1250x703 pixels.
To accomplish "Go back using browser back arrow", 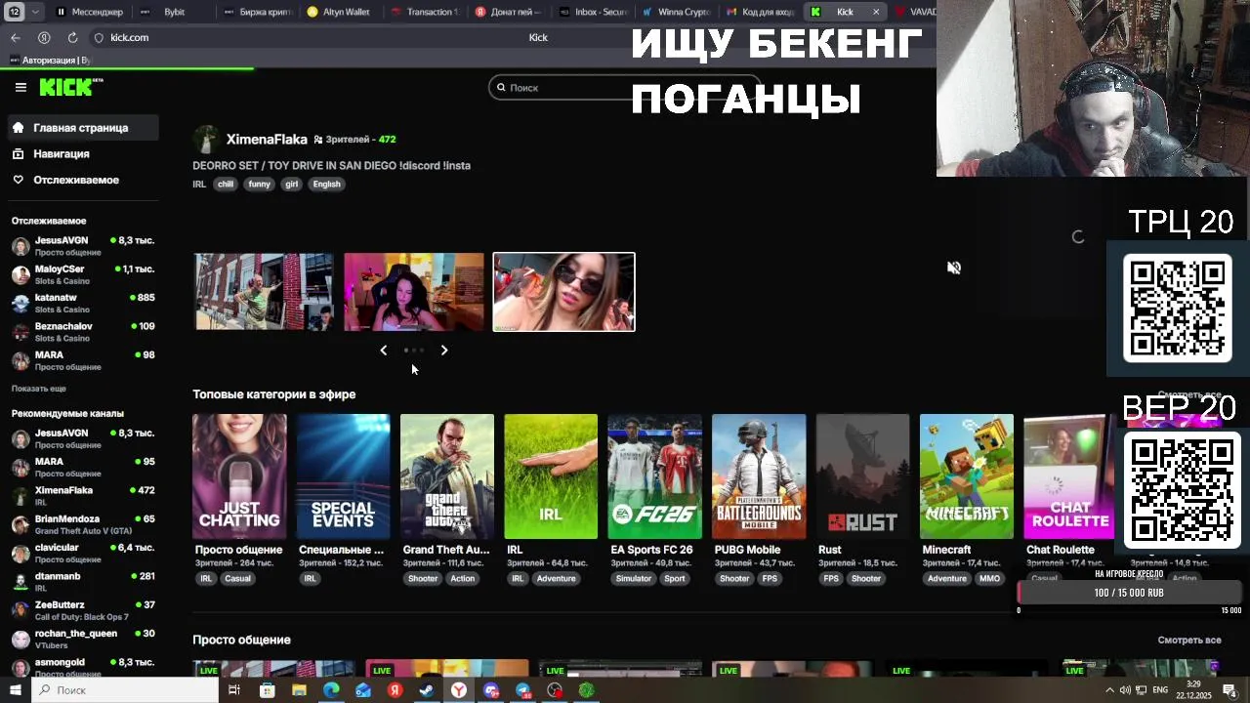I will click(16, 37).
